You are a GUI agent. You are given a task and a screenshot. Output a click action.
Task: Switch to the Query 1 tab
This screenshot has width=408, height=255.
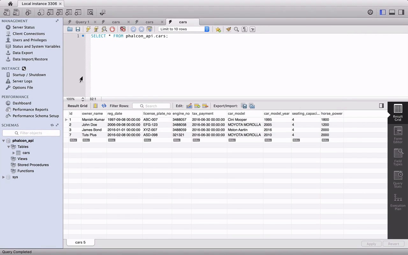(x=82, y=22)
